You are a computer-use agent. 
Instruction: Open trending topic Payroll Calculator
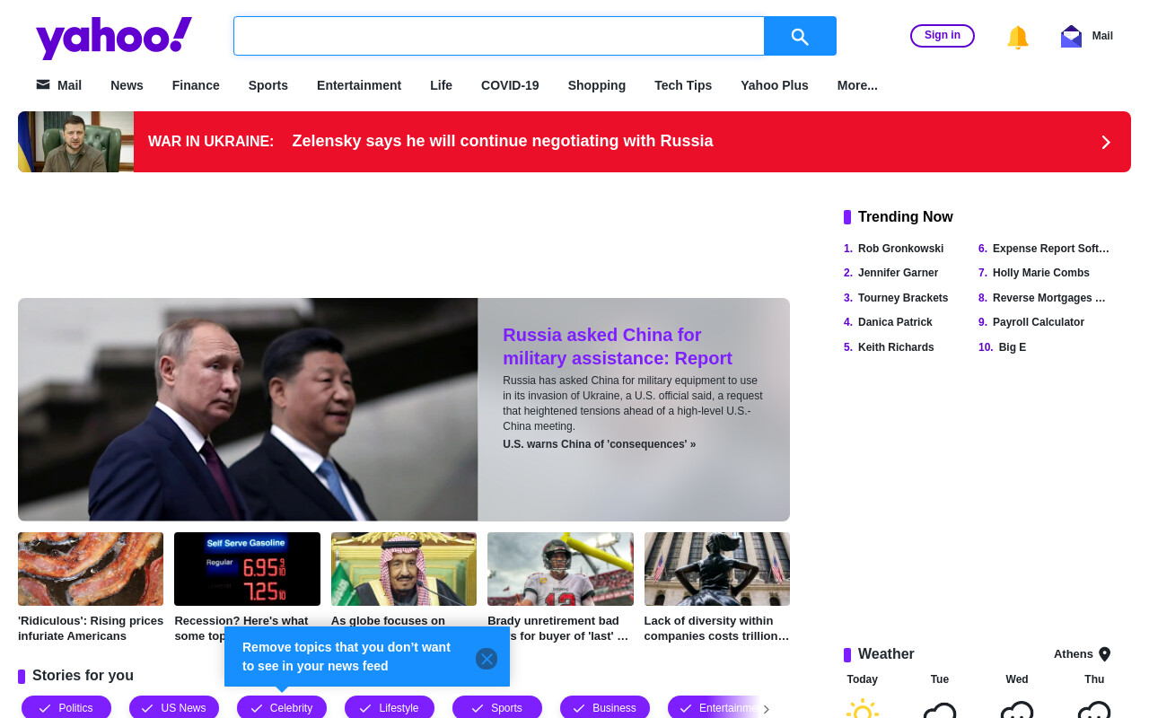pyautogui.click(x=1039, y=322)
